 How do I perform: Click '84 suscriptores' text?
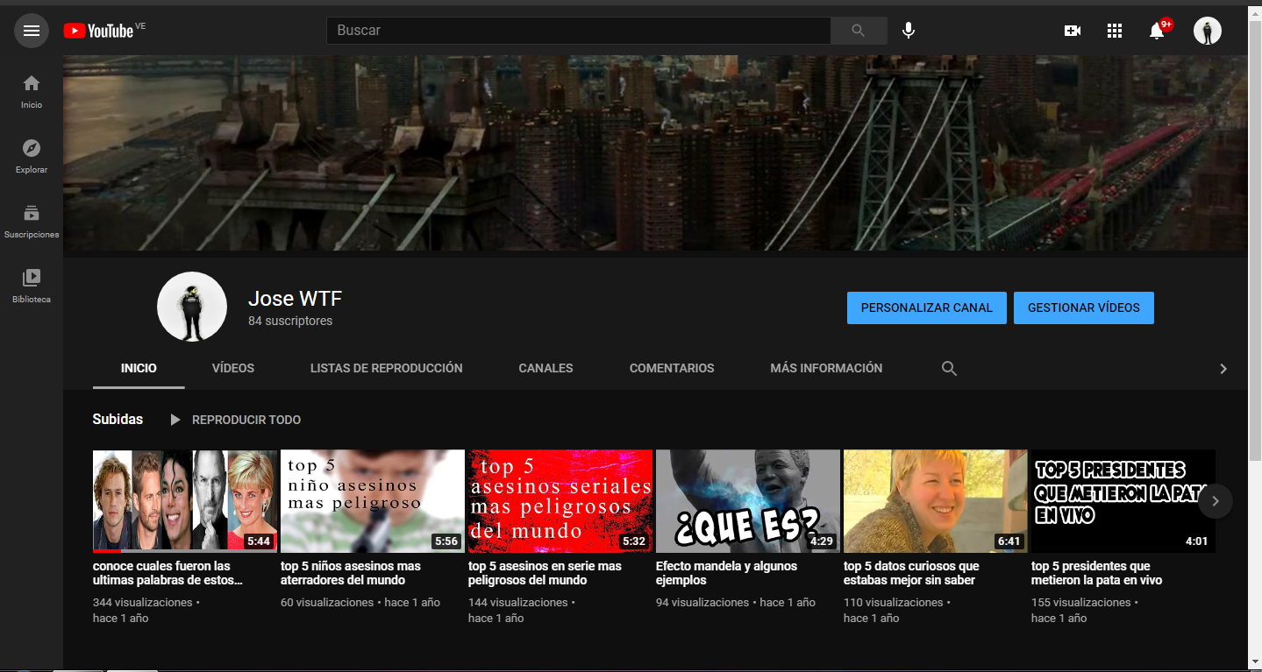click(290, 322)
